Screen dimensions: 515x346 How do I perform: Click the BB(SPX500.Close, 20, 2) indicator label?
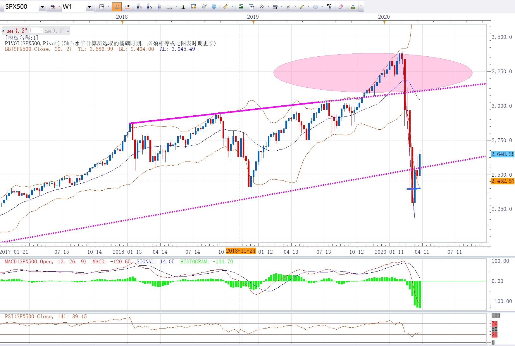38,49
